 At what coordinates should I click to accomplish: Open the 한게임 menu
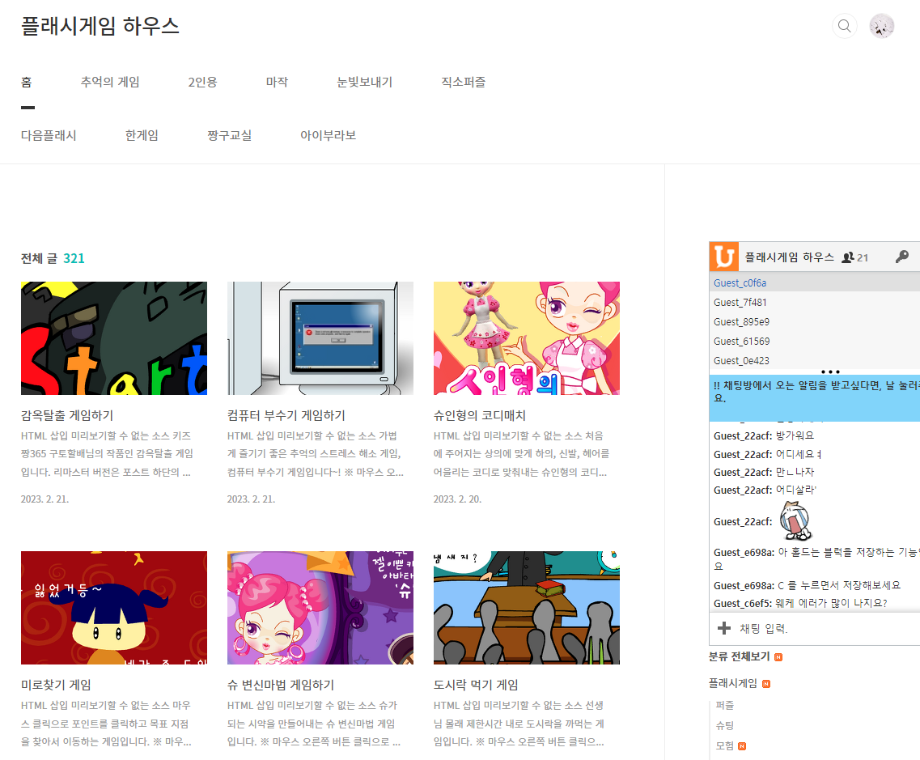click(142, 135)
